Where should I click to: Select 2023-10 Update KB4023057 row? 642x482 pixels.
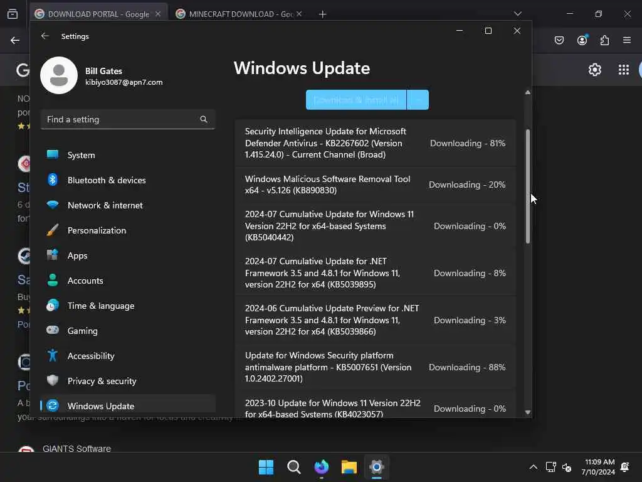[375, 405]
